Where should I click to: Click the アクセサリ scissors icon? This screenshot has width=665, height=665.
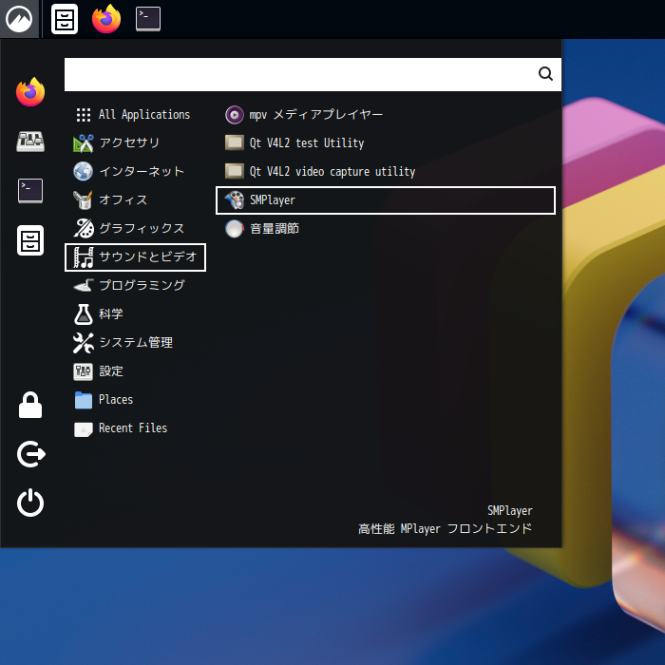click(x=84, y=143)
